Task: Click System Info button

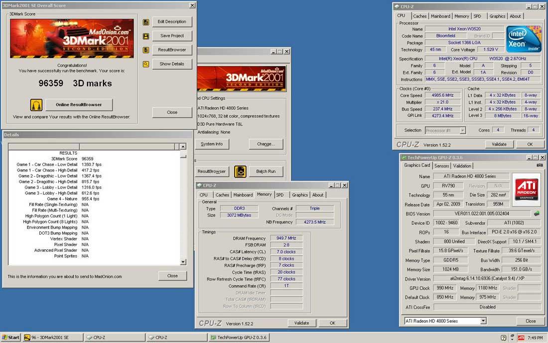Action: [211, 144]
